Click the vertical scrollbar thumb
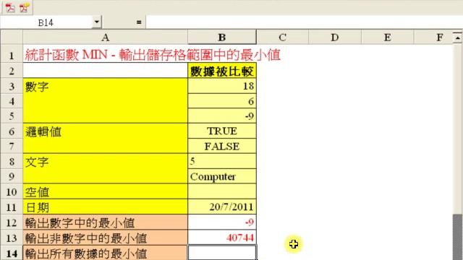 coord(457,237)
